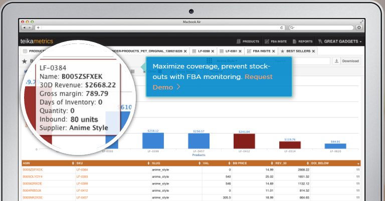Click the browser back arrow button

pos(24,27)
